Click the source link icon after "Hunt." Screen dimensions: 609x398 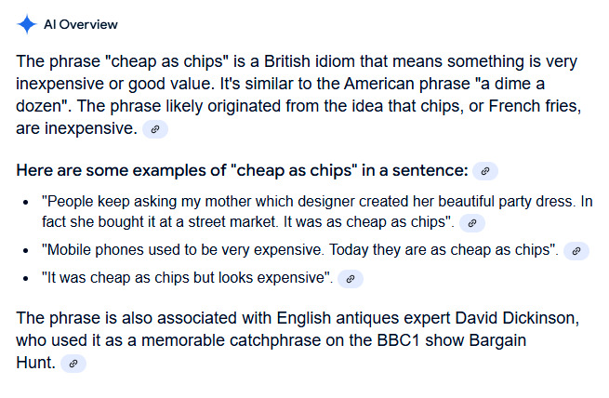pos(74,363)
